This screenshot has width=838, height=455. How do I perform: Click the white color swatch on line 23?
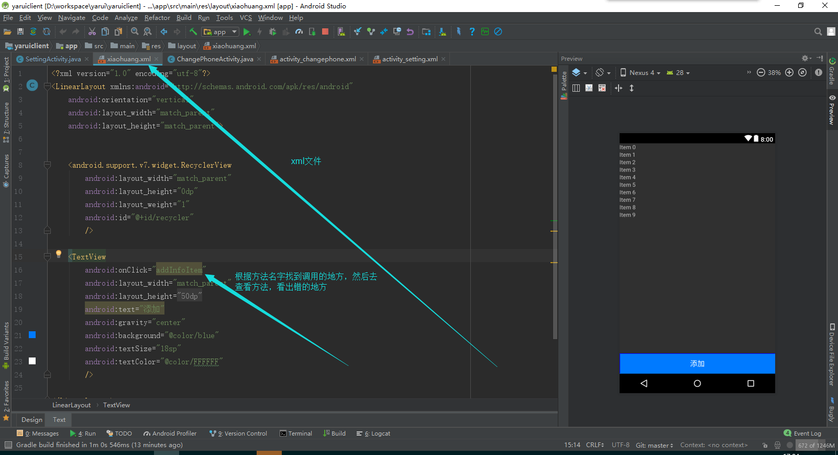(32, 361)
